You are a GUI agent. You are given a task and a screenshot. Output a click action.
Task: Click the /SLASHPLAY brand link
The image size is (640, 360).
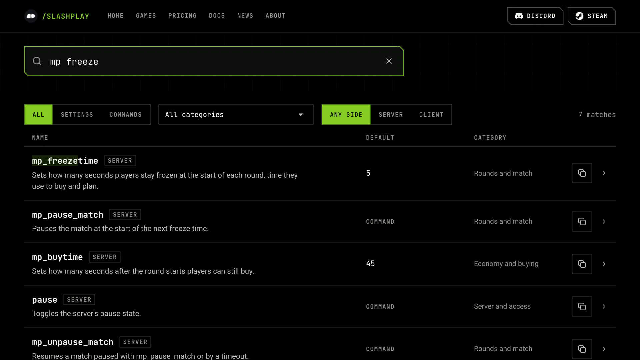(66, 16)
